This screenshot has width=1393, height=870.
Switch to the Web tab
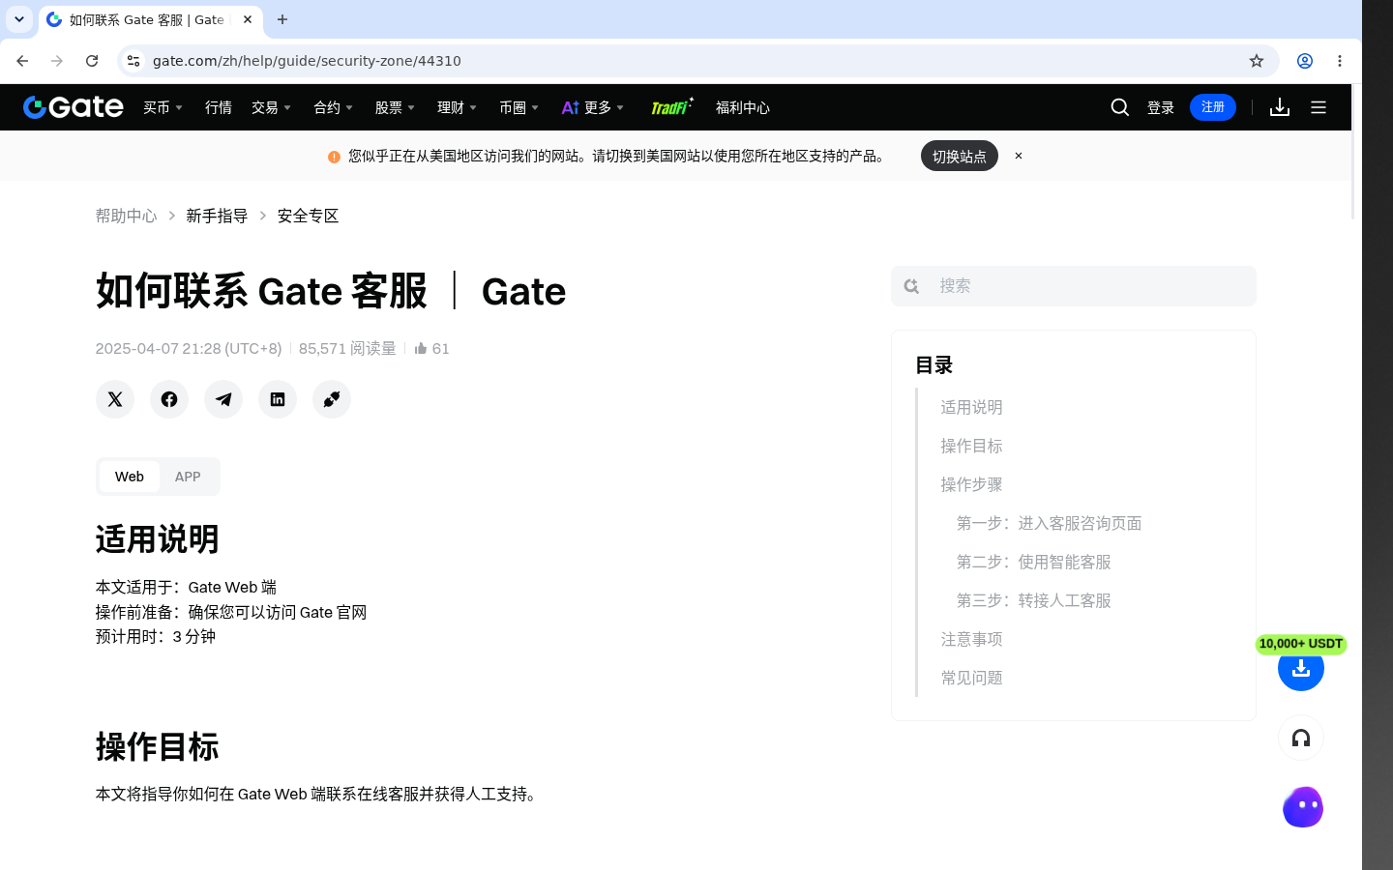point(130,477)
